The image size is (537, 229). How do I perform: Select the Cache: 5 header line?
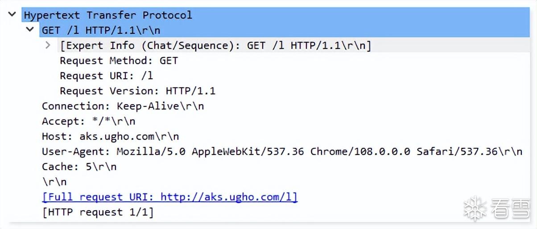coord(79,167)
